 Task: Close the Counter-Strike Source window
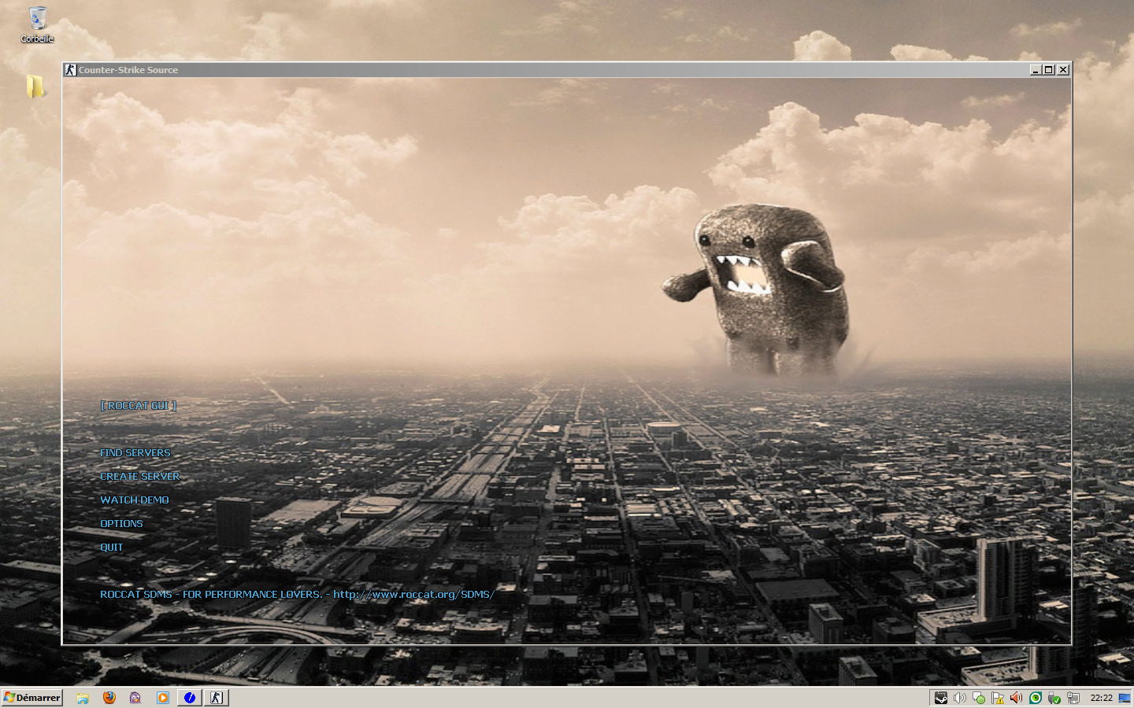[1063, 70]
